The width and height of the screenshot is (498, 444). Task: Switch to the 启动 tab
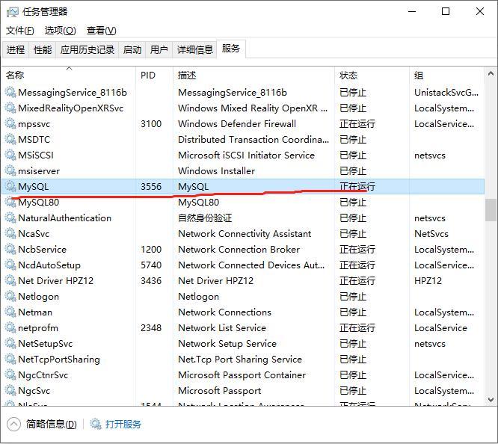132,50
